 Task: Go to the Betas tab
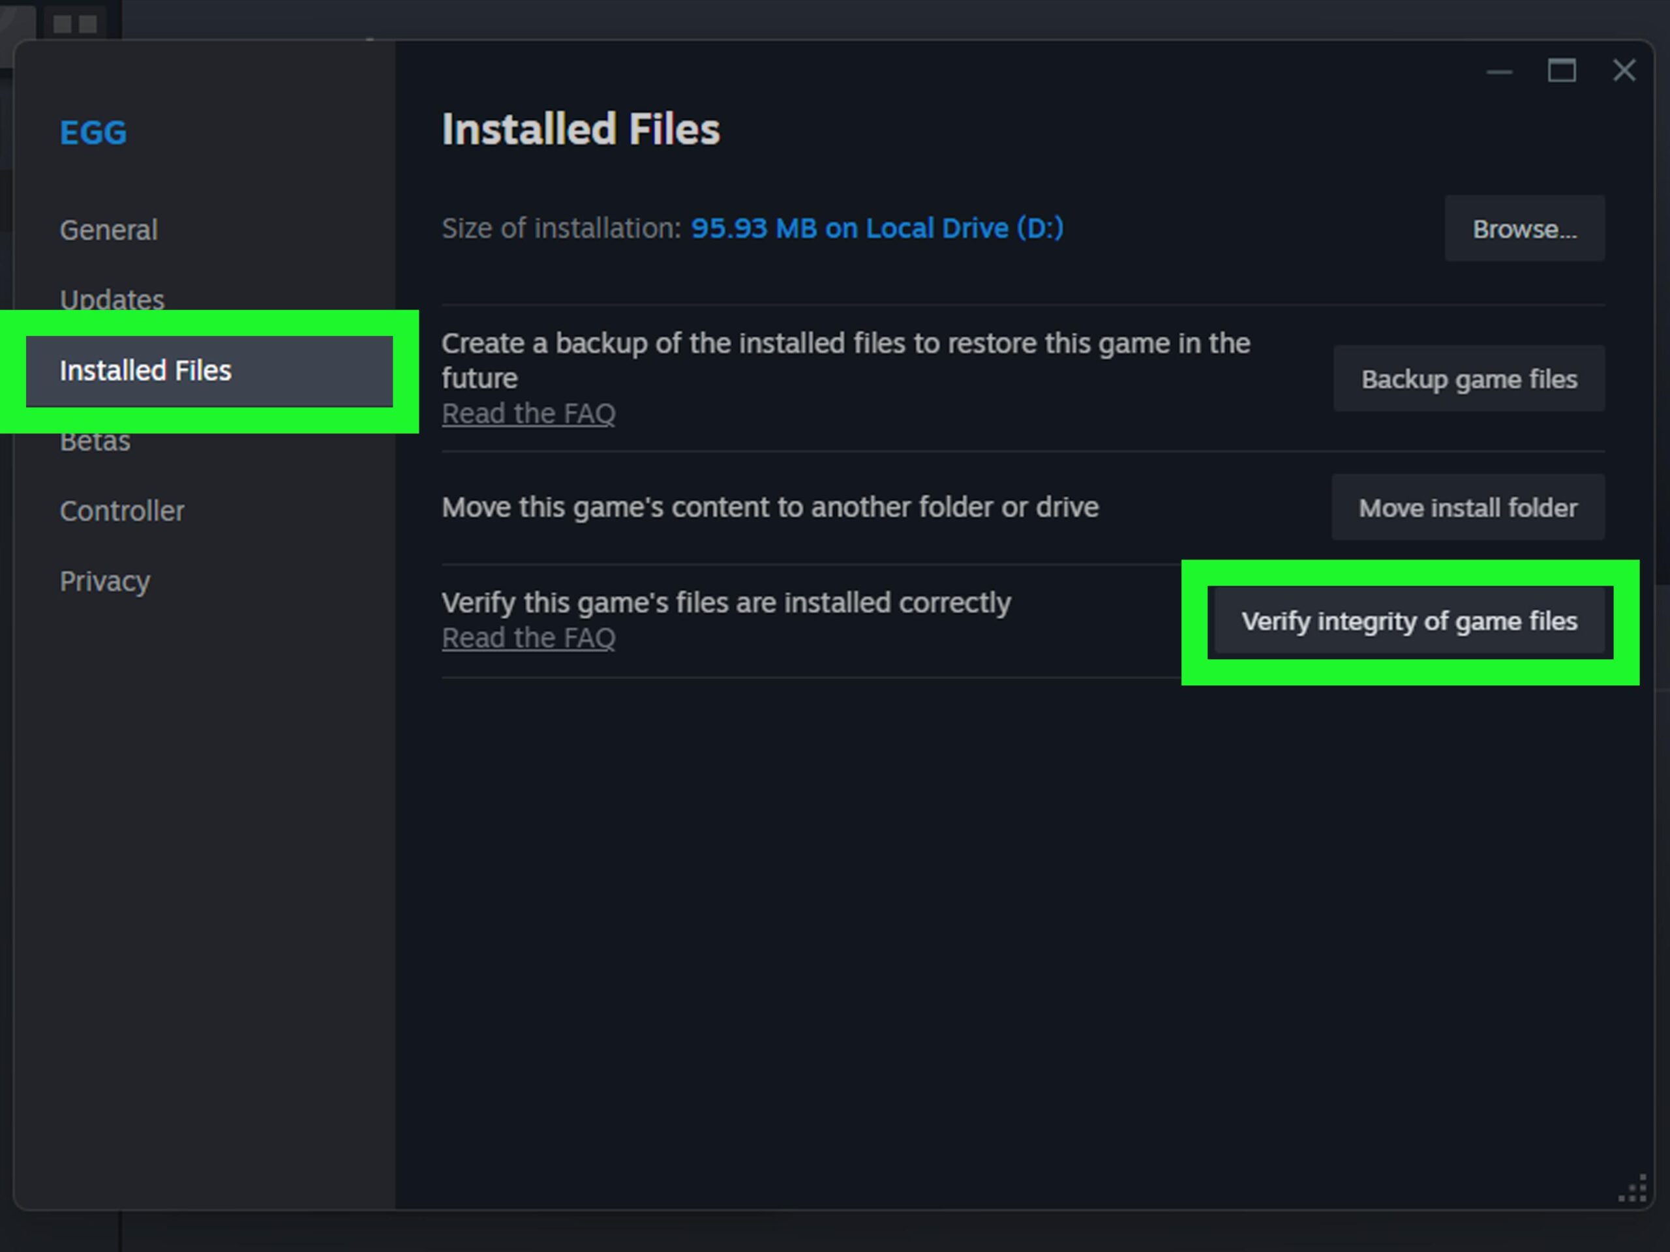point(95,441)
